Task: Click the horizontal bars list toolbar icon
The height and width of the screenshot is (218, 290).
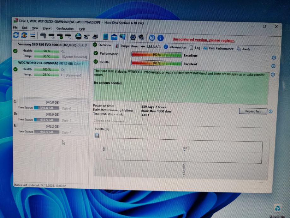Action: [x=33, y=35]
